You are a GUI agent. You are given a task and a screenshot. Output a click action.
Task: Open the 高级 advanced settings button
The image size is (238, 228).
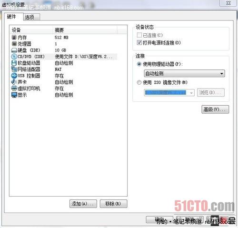pos(215,109)
